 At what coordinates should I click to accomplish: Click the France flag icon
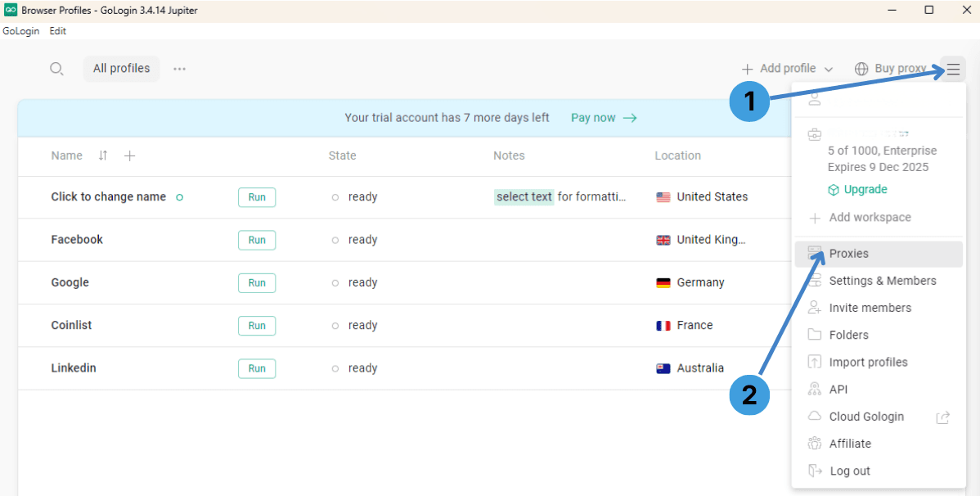click(663, 325)
